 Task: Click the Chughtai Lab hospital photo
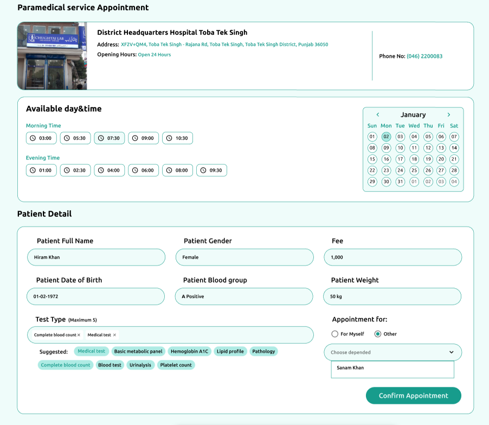tap(52, 56)
